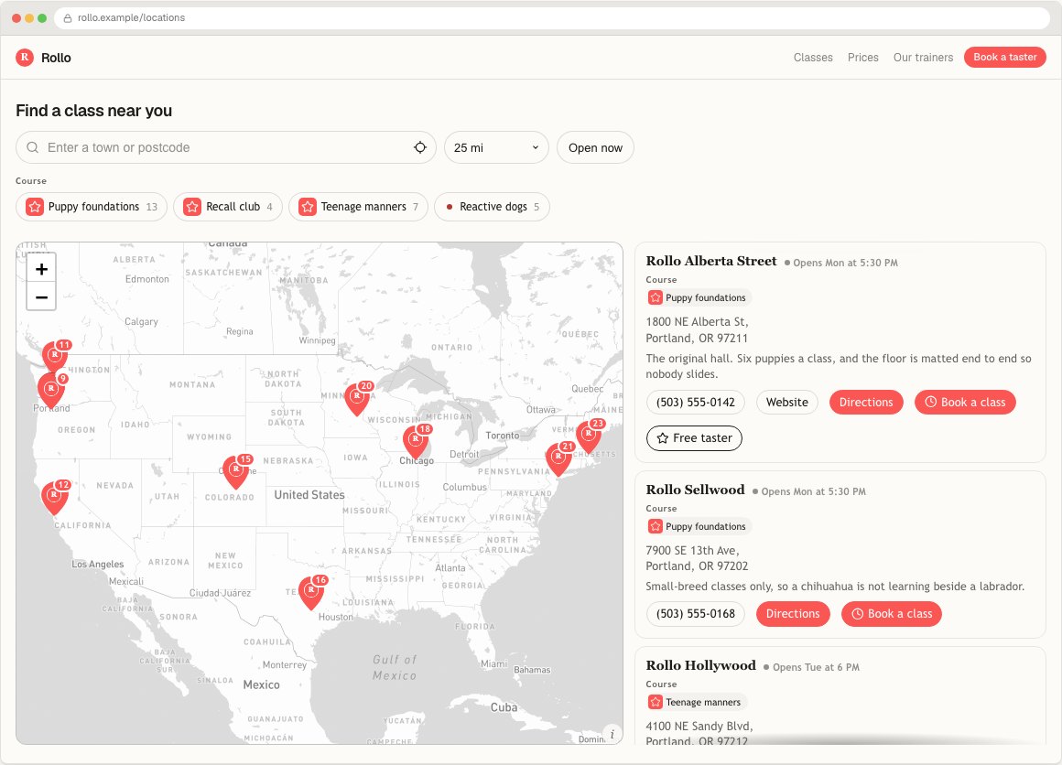Zoom out on the map
1062x765 pixels.
(41, 297)
